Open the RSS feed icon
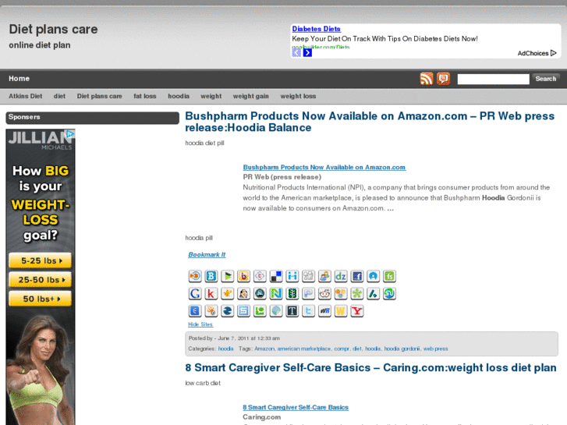Screen dimensions: 567x425 [x=427, y=79]
